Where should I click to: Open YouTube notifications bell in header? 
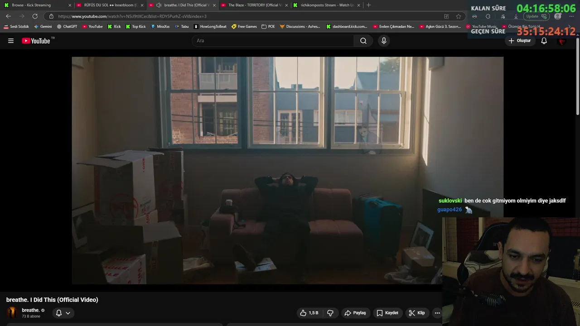(544, 41)
